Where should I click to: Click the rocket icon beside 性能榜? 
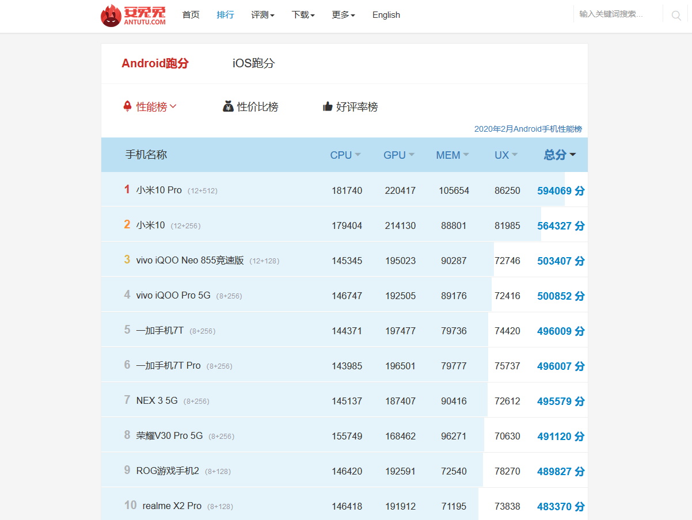coord(127,106)
